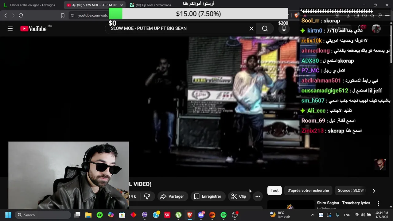393x221 pixels.
Task: Open Task View on the taskbar
Action: tap(77, 215)
